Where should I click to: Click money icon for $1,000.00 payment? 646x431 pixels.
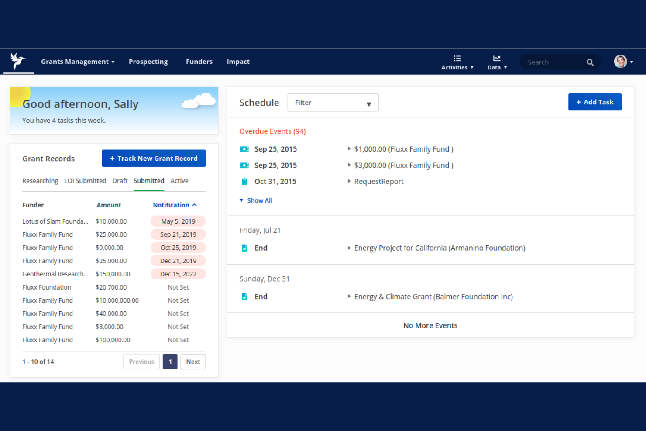click(x=244, y=149)
